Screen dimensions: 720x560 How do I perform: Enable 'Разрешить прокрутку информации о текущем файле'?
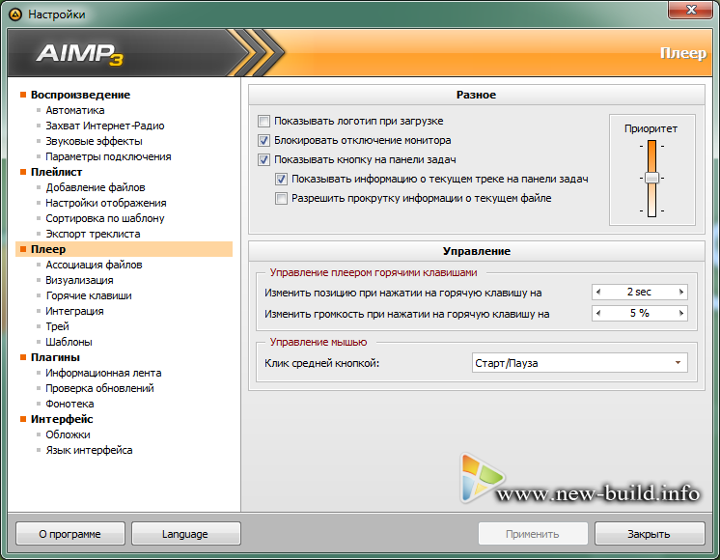coord(282,199)
